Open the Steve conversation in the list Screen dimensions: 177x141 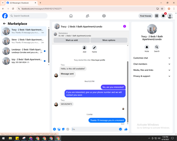click(24, 41)
